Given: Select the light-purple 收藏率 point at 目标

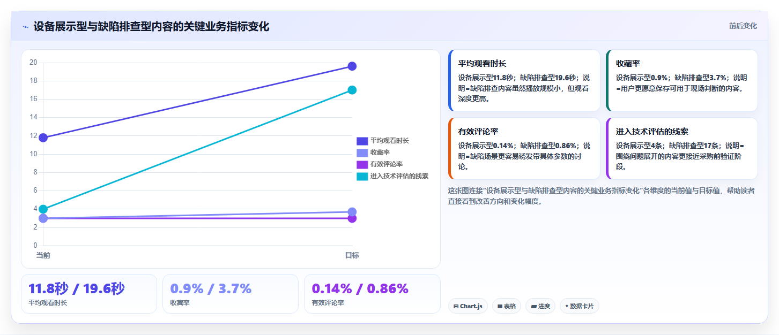Looking at the screenshot, I should [x=352, y=212].
